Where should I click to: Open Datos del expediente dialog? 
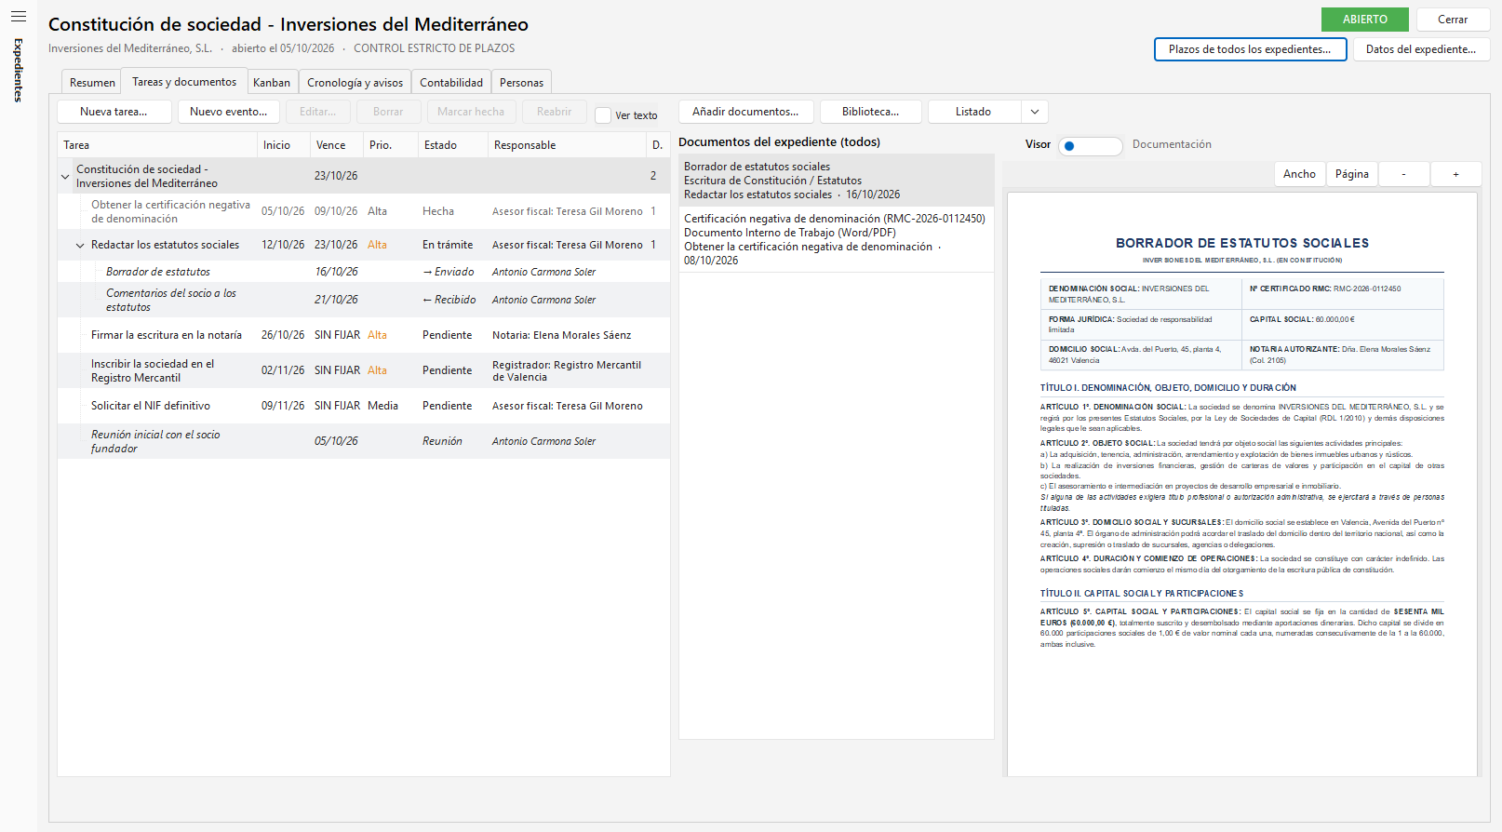click(x=1421, y=49)
